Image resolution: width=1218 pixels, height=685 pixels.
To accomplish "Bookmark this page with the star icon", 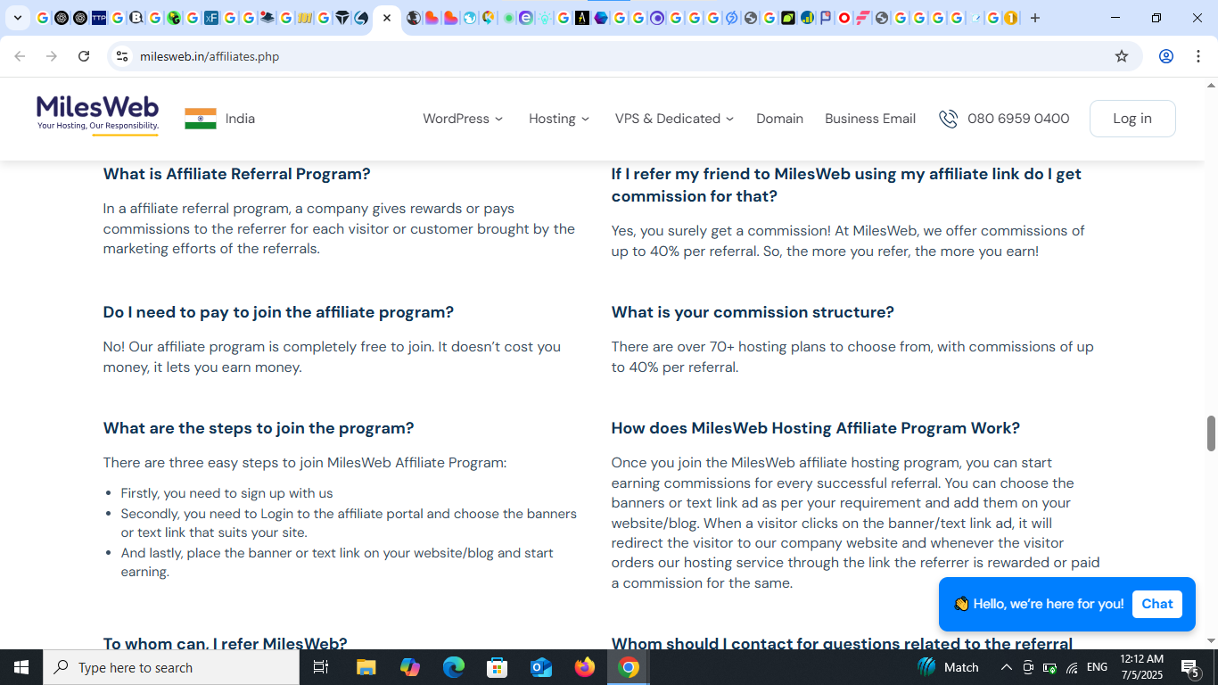I will [x=1122, y=56].
